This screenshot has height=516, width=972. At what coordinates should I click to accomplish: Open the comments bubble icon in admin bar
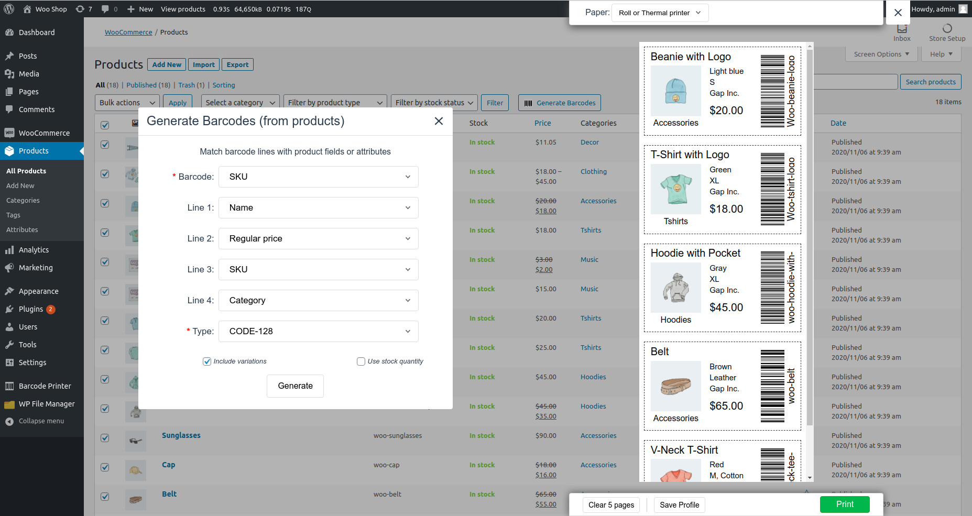tap(105, 9)
